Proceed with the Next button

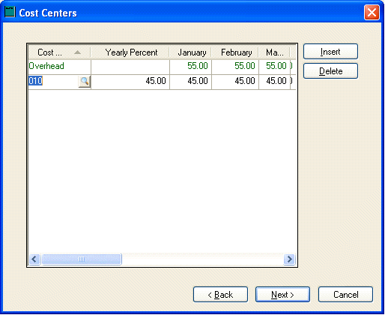pos(282,295)
